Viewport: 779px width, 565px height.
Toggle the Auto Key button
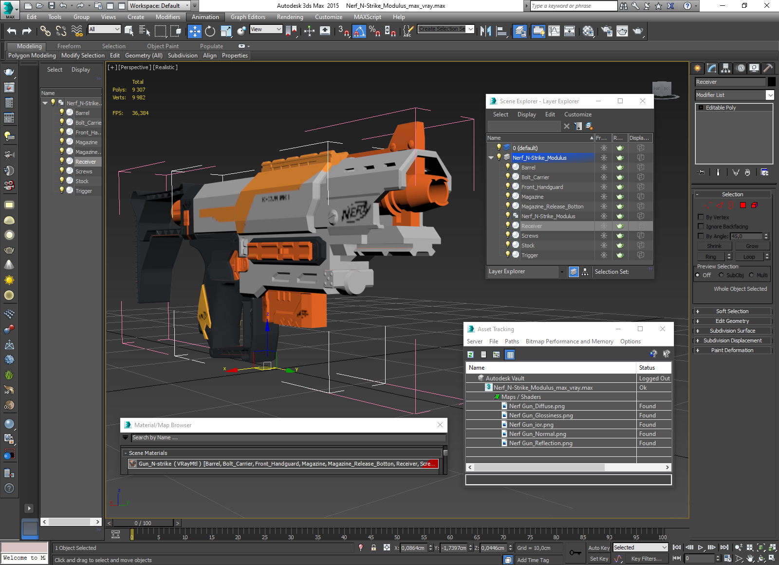tap(598, 548)
